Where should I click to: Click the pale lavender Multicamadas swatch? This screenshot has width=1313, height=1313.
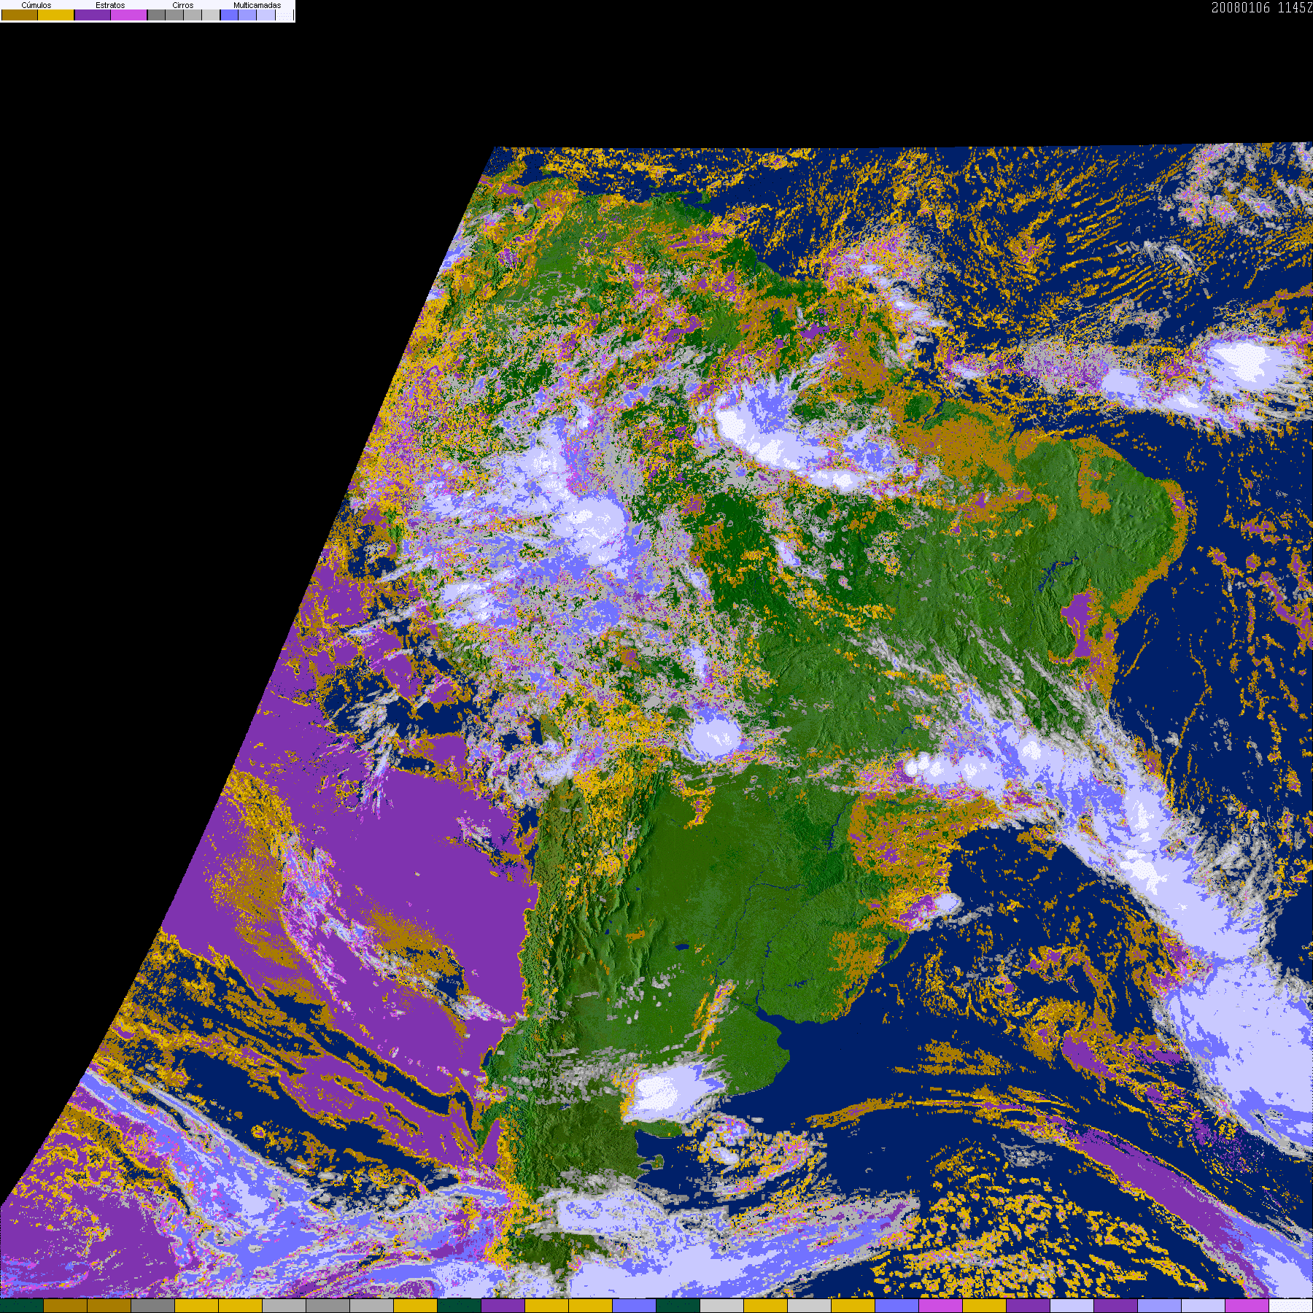pyautogui.click(x=266, y=15)
